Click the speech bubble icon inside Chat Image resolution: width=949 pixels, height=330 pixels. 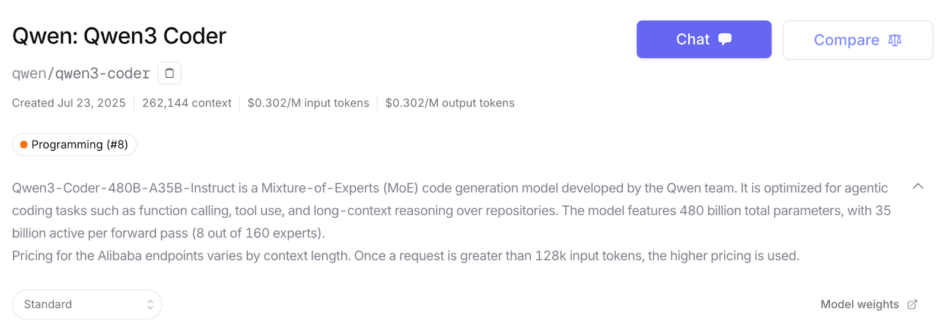pyautogui.click(x=725, y=39)
